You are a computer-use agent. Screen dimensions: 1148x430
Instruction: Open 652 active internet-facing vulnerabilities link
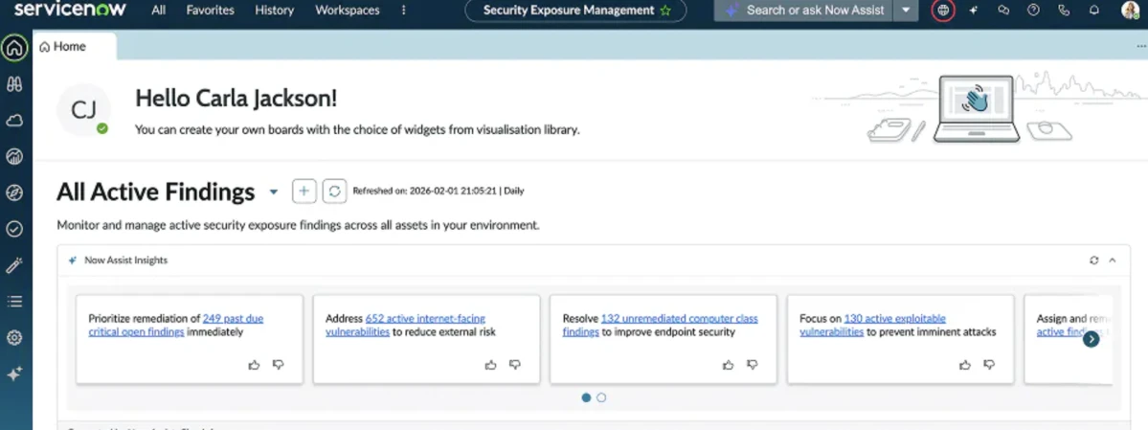tap(406, 326)
